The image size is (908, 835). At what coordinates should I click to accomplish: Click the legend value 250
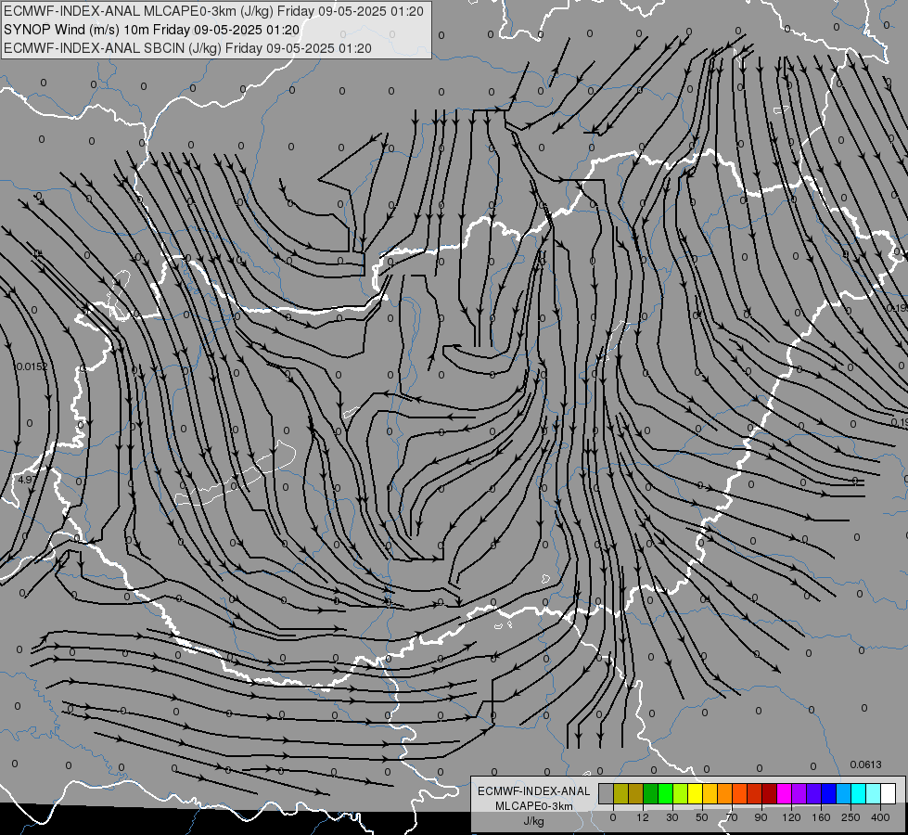pos(850,817)
